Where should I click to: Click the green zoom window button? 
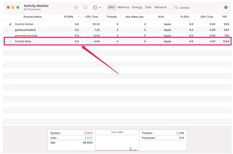18,7
